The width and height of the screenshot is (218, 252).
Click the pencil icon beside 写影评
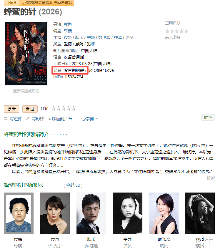pyautogui.click(x=28, y=119)
